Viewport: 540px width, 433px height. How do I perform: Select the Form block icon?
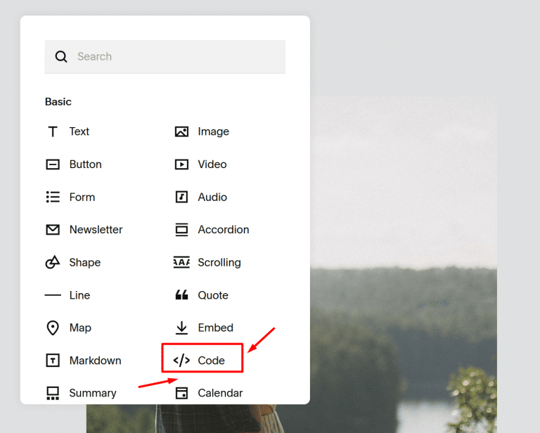pos(53,197)
